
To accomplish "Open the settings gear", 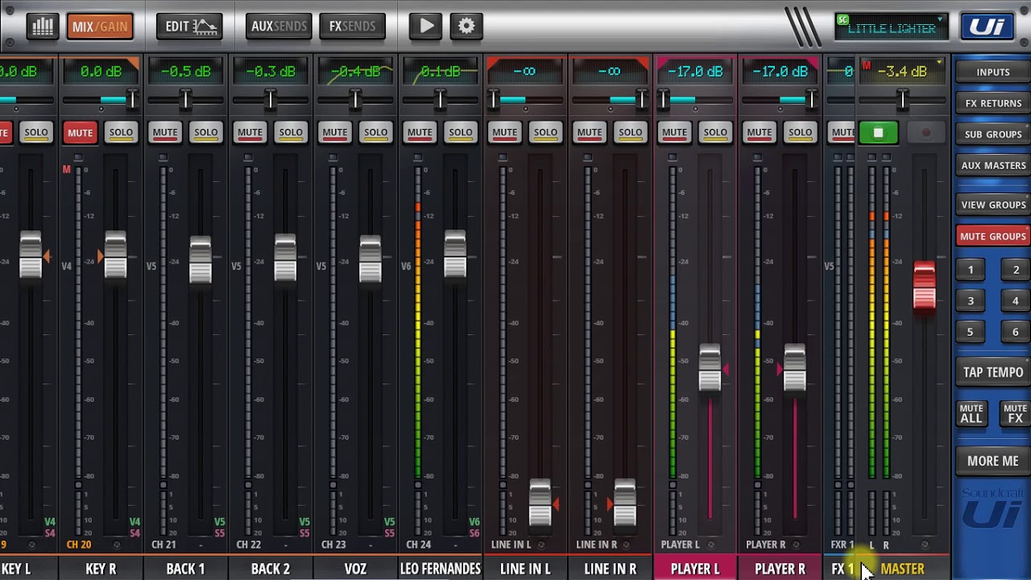I will [x=466, y=27].
